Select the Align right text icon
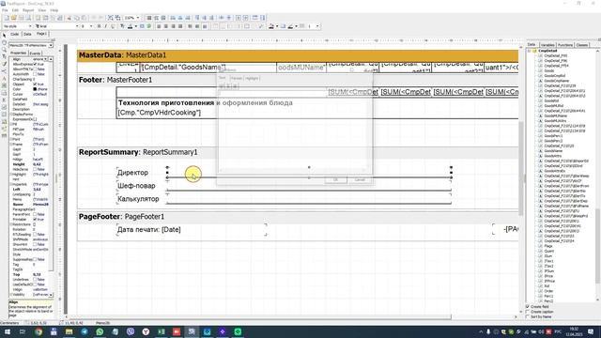 point(173,26)
